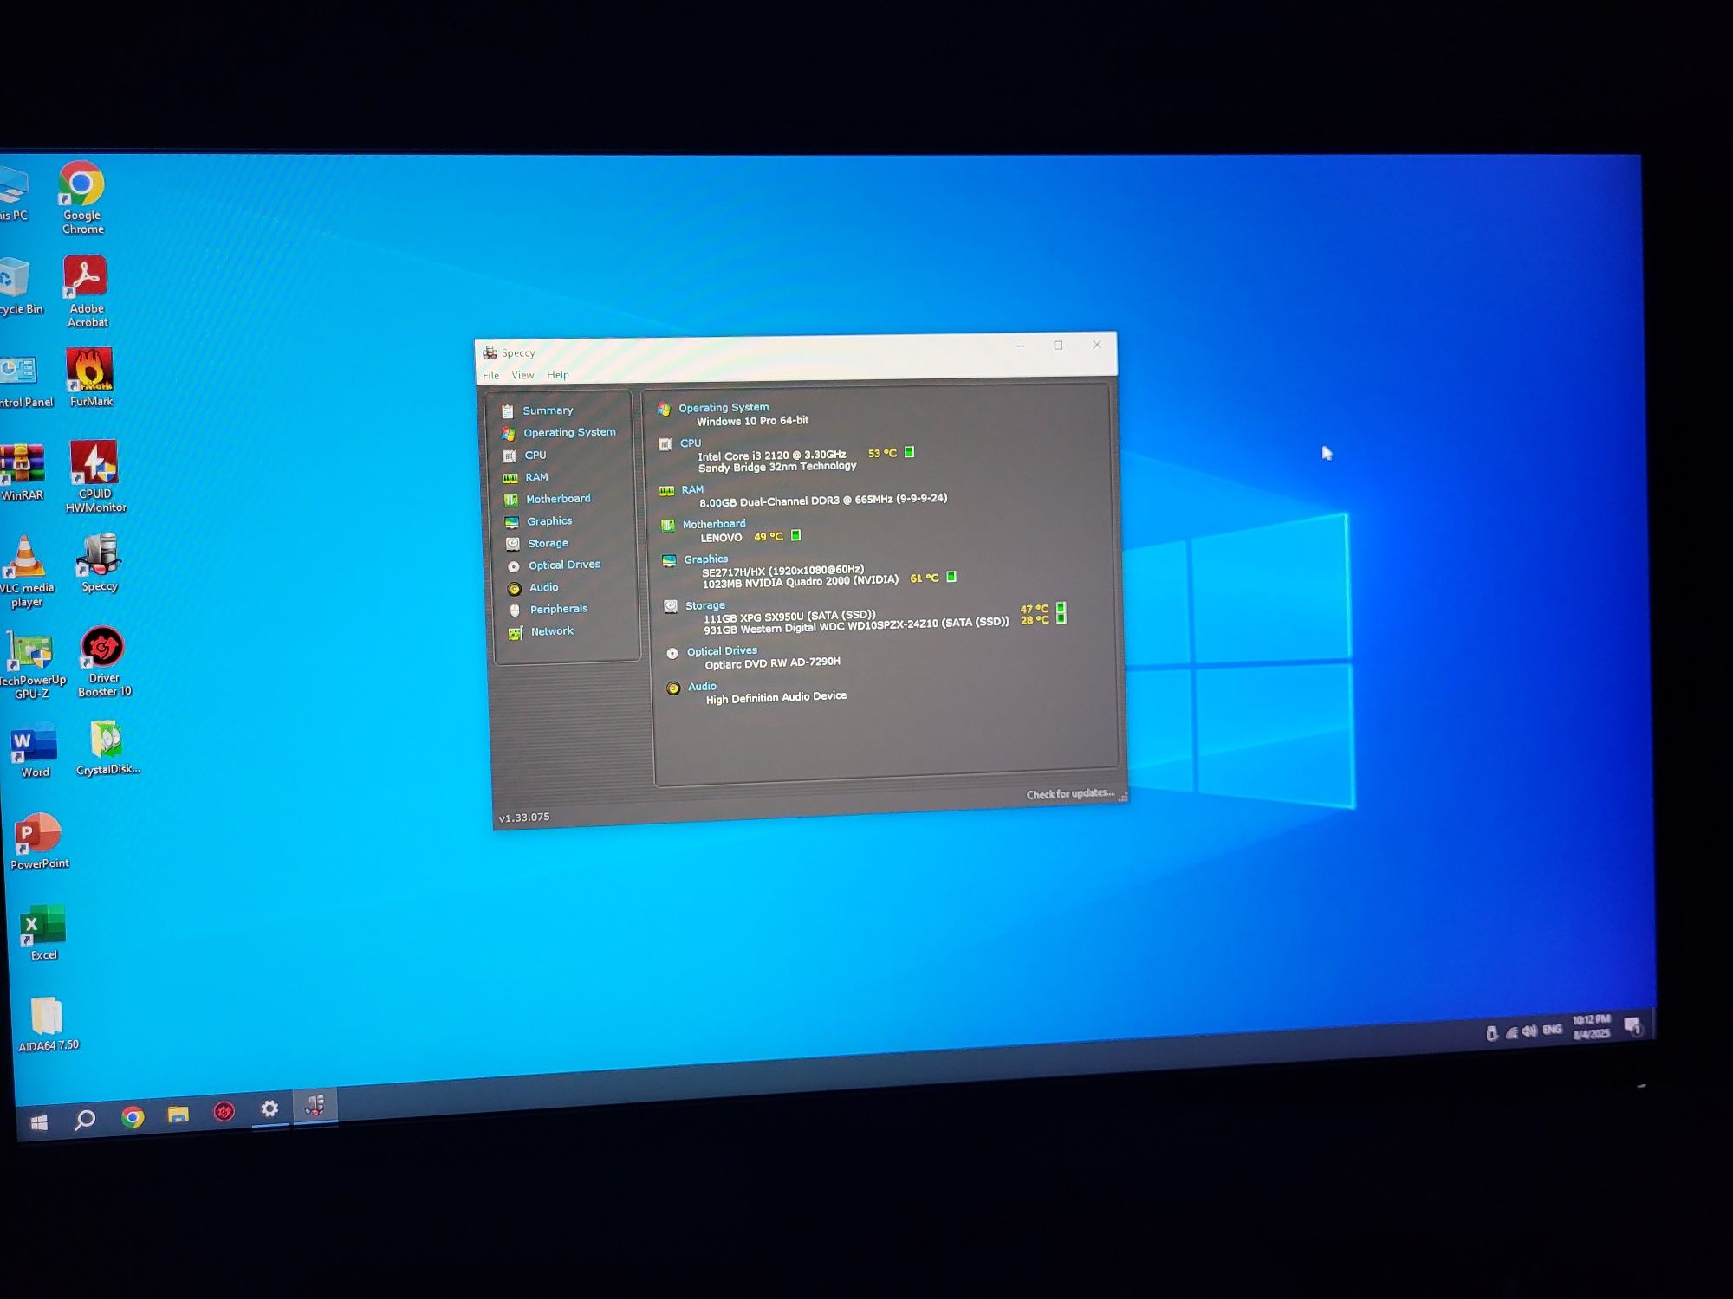
Task: Open the taskbar clock showing 10:12 PM
Action: [x=1591, y=1027]
